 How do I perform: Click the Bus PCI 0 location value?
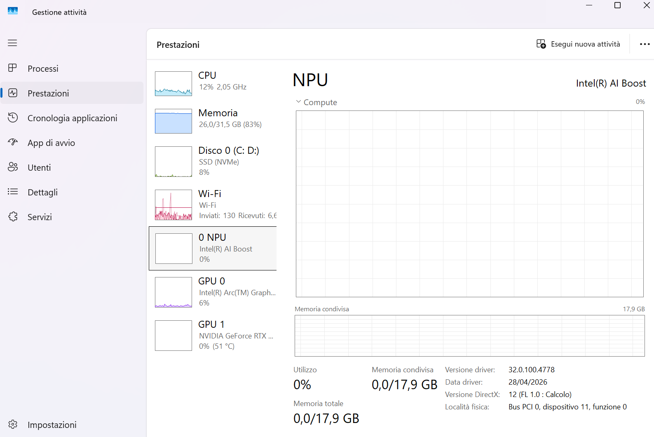point(568,407)
